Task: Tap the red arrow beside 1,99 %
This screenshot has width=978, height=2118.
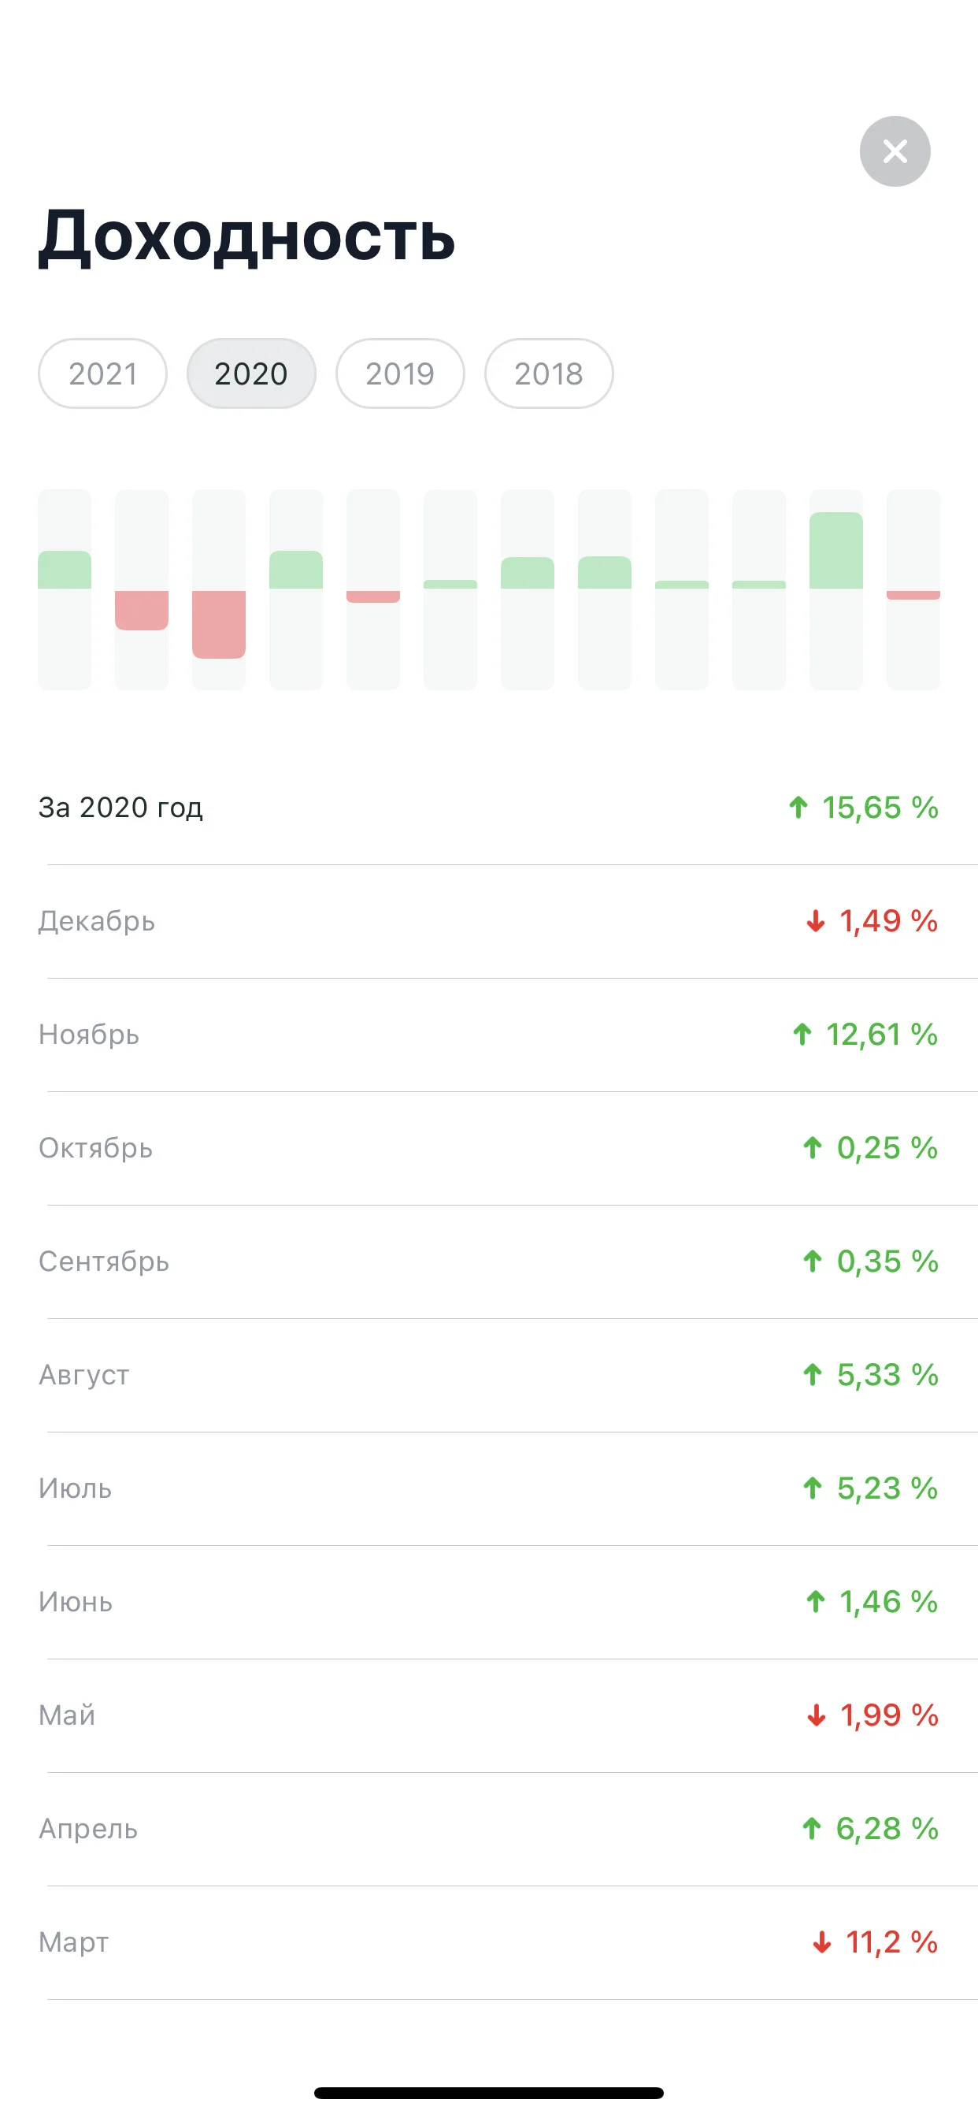Action: (816, 1715)
